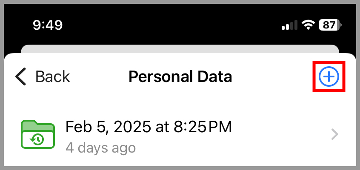Click the Wi-Fi status icon
360x170 pixels.
(x=308, y=25)
